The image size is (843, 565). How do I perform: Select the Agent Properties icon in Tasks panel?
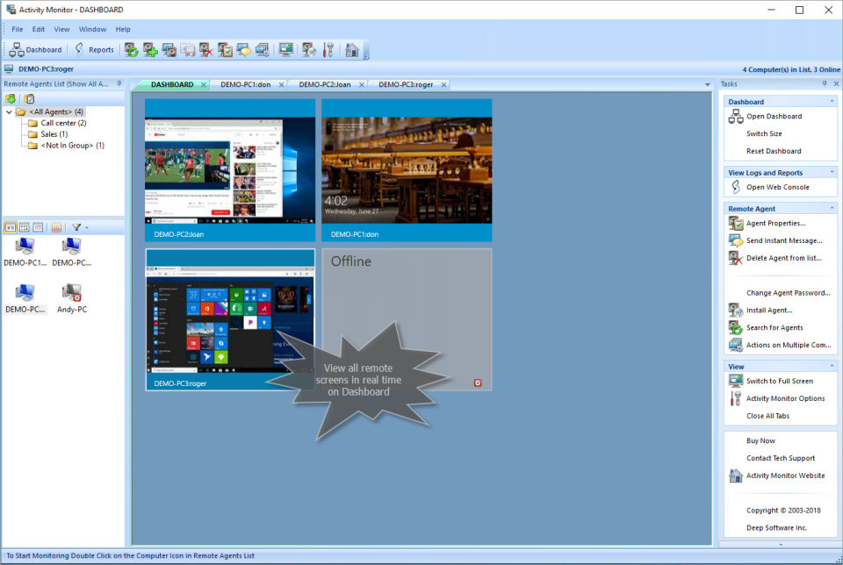[734, 223]
